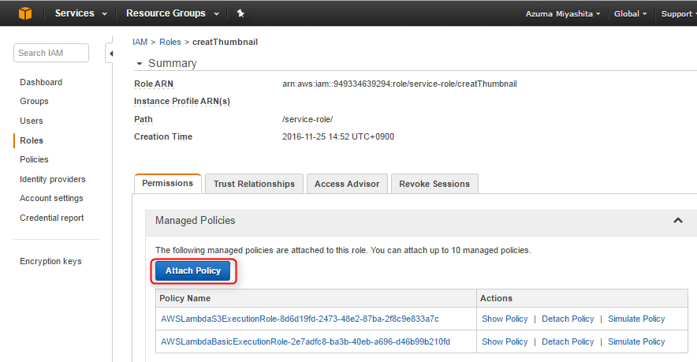This screenshot has width=697, height=362.
Task: Click Show Policy for AWSLambdaS3ExecutionRole
Action: pyautogui.click(x=505, y=319)
